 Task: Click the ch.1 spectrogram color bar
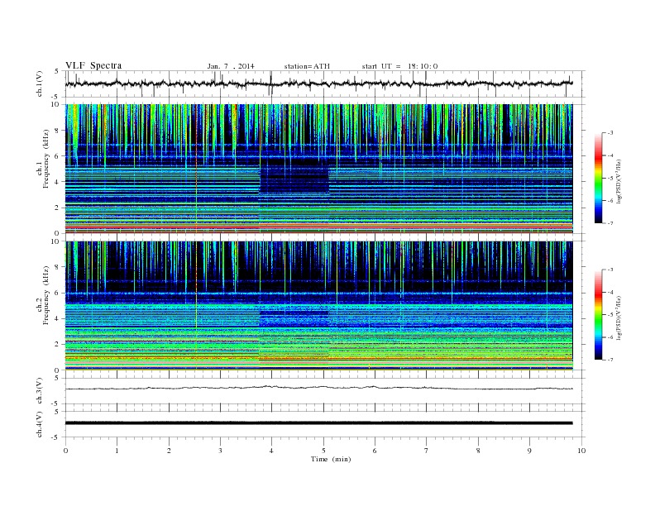pos(599,178)
